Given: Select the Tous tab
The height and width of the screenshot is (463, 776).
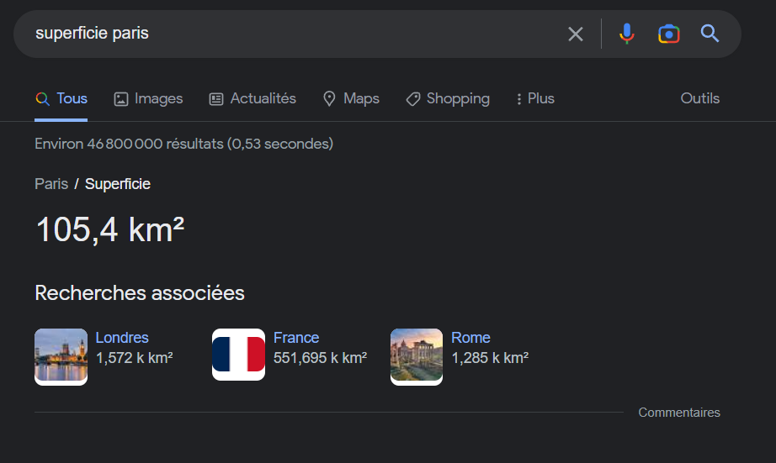Looking at the screenshot, I should pos(61,98).
